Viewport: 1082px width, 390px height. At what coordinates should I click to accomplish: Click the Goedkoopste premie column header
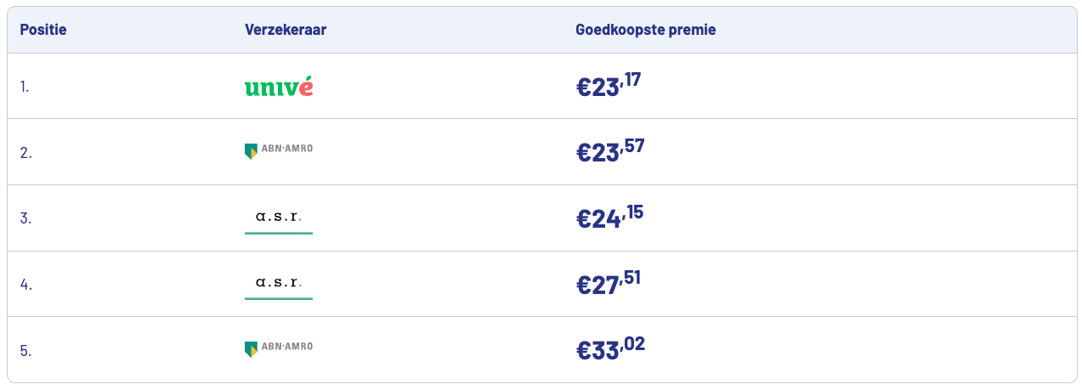(645, 30)
